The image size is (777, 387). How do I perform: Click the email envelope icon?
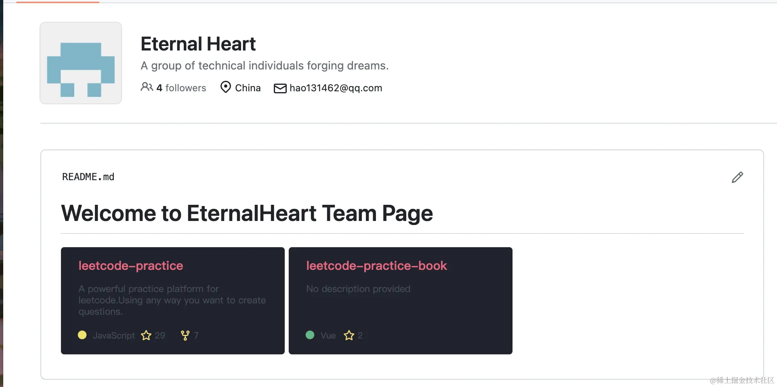coord(280,88)
